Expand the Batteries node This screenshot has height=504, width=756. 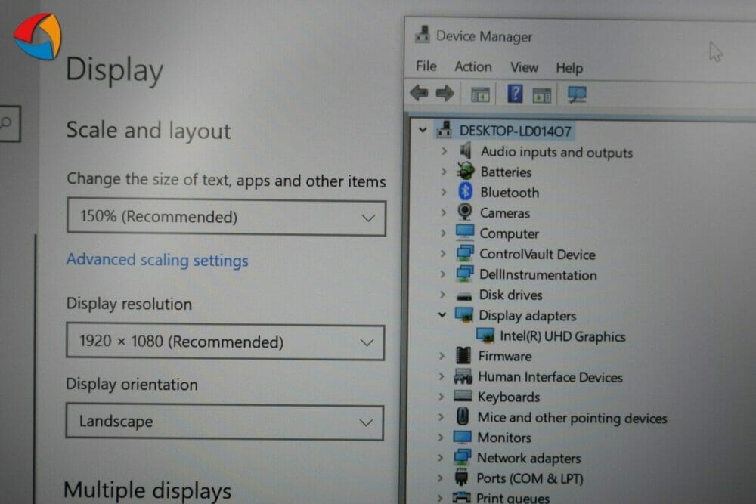tap(444, 171)
